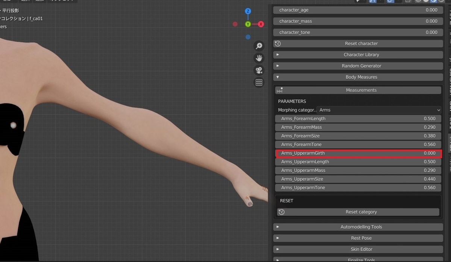Click the Arms_UpperarmTone slider
This screenshot has height=262, width=451.
[x=358, y=188]
